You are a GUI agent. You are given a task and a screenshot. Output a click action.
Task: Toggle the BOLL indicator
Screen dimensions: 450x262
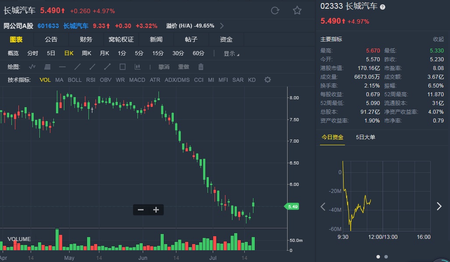pyautogui.click(x=74, y=80)
